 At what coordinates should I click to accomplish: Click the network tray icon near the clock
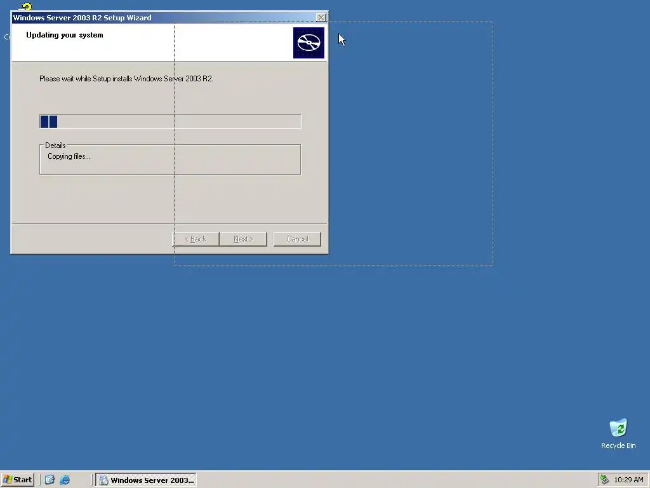tap(604, 480)
